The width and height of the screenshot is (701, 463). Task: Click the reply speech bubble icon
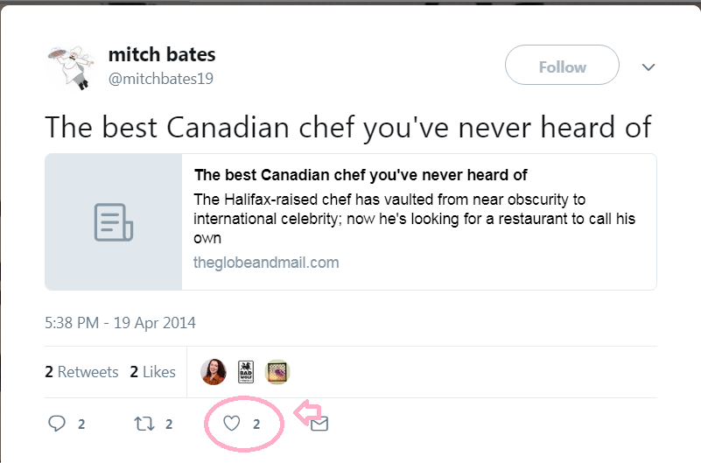[x=57, y=424]
